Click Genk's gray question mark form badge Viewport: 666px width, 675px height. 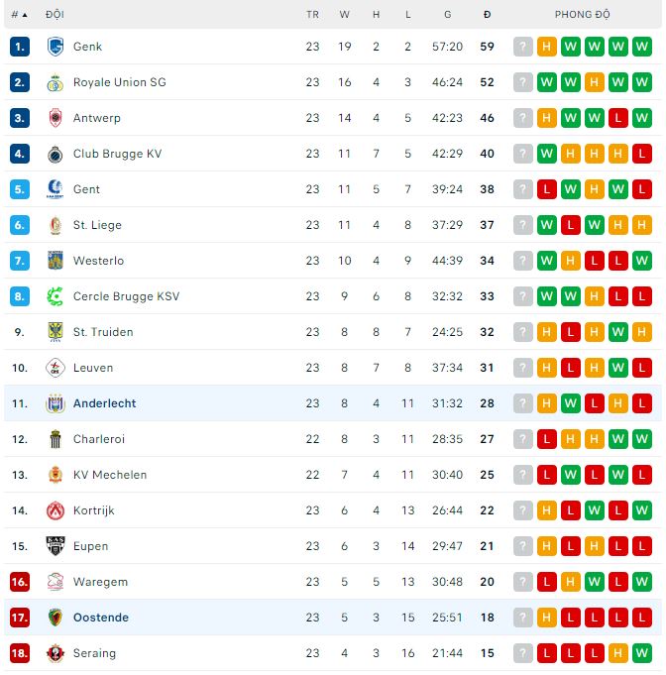(523, 47)
